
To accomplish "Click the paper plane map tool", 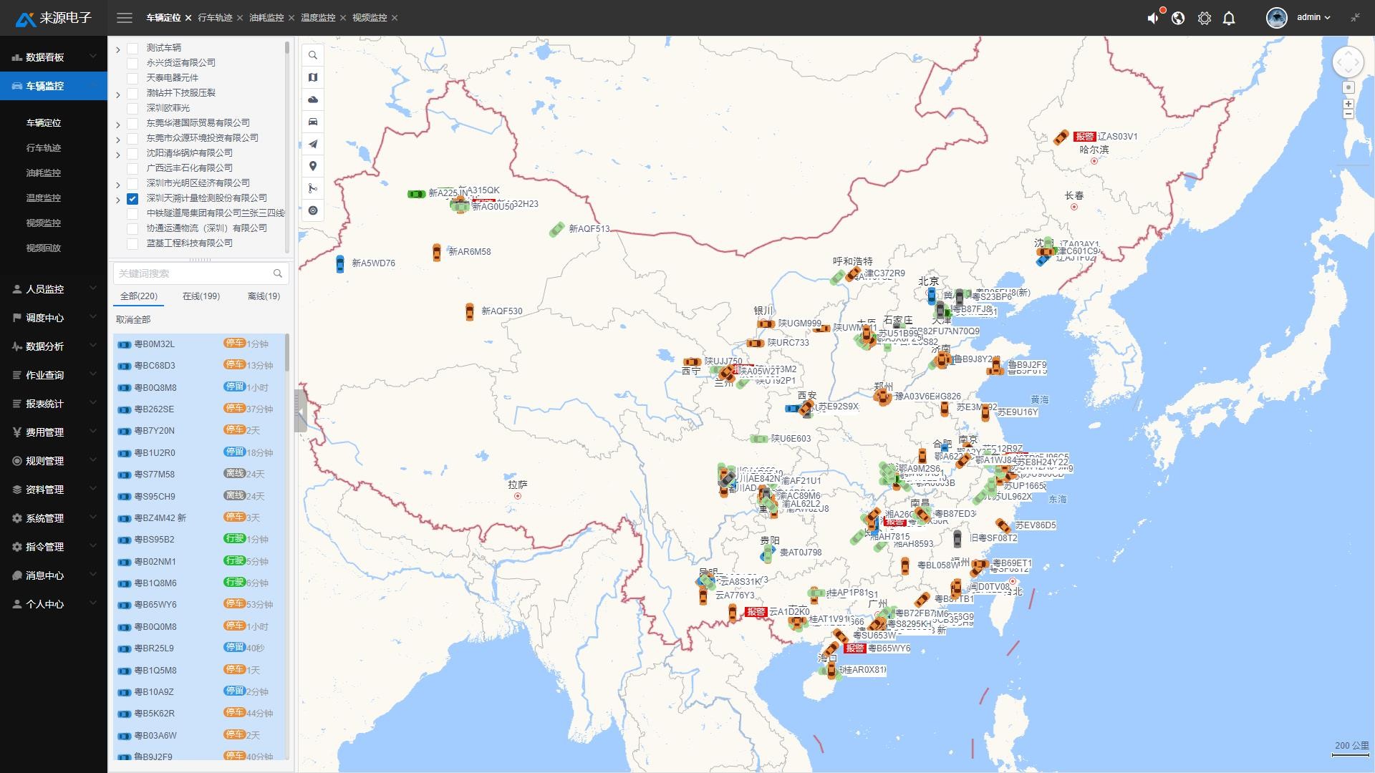I will 313,144.
